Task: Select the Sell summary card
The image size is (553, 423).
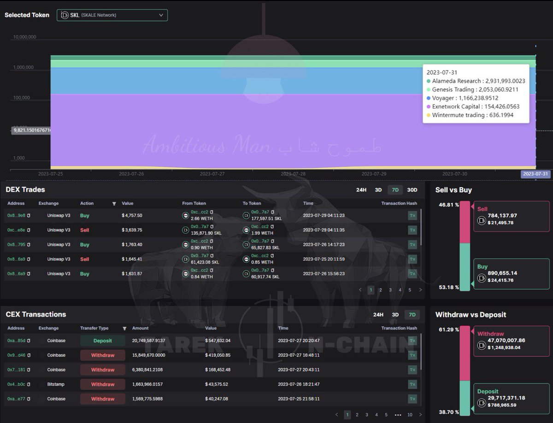Action: pyautogui.click(x=512, y=216)
